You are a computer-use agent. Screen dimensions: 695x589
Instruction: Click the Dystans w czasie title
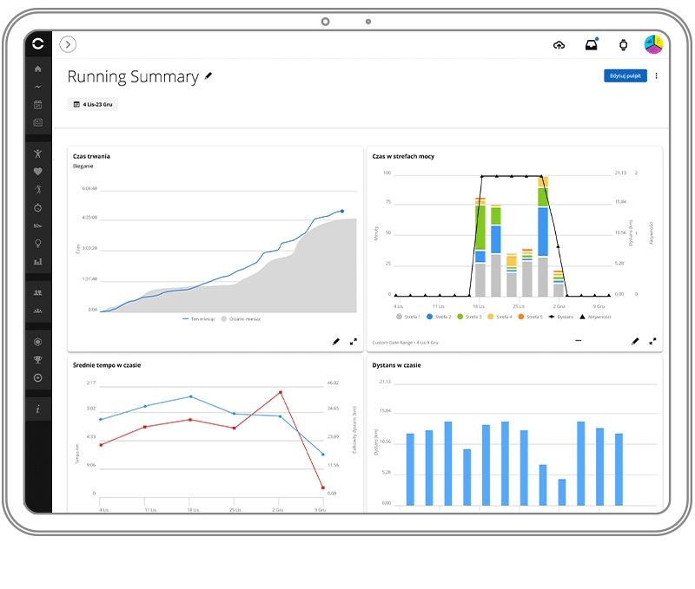(396, 365)
